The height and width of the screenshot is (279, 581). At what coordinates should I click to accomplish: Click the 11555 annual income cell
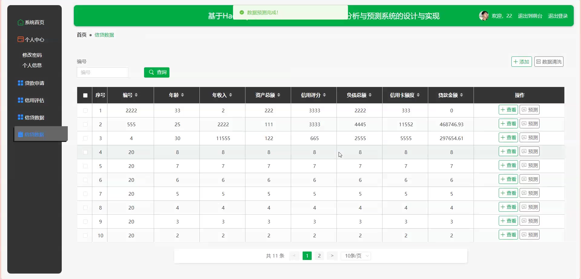(x=223, y=138)
